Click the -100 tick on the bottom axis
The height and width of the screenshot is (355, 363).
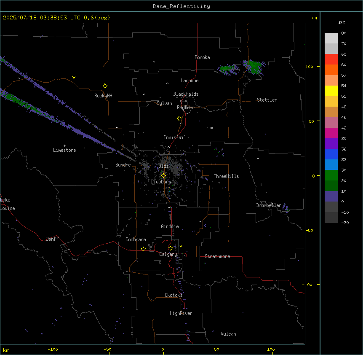click(53, 349)
